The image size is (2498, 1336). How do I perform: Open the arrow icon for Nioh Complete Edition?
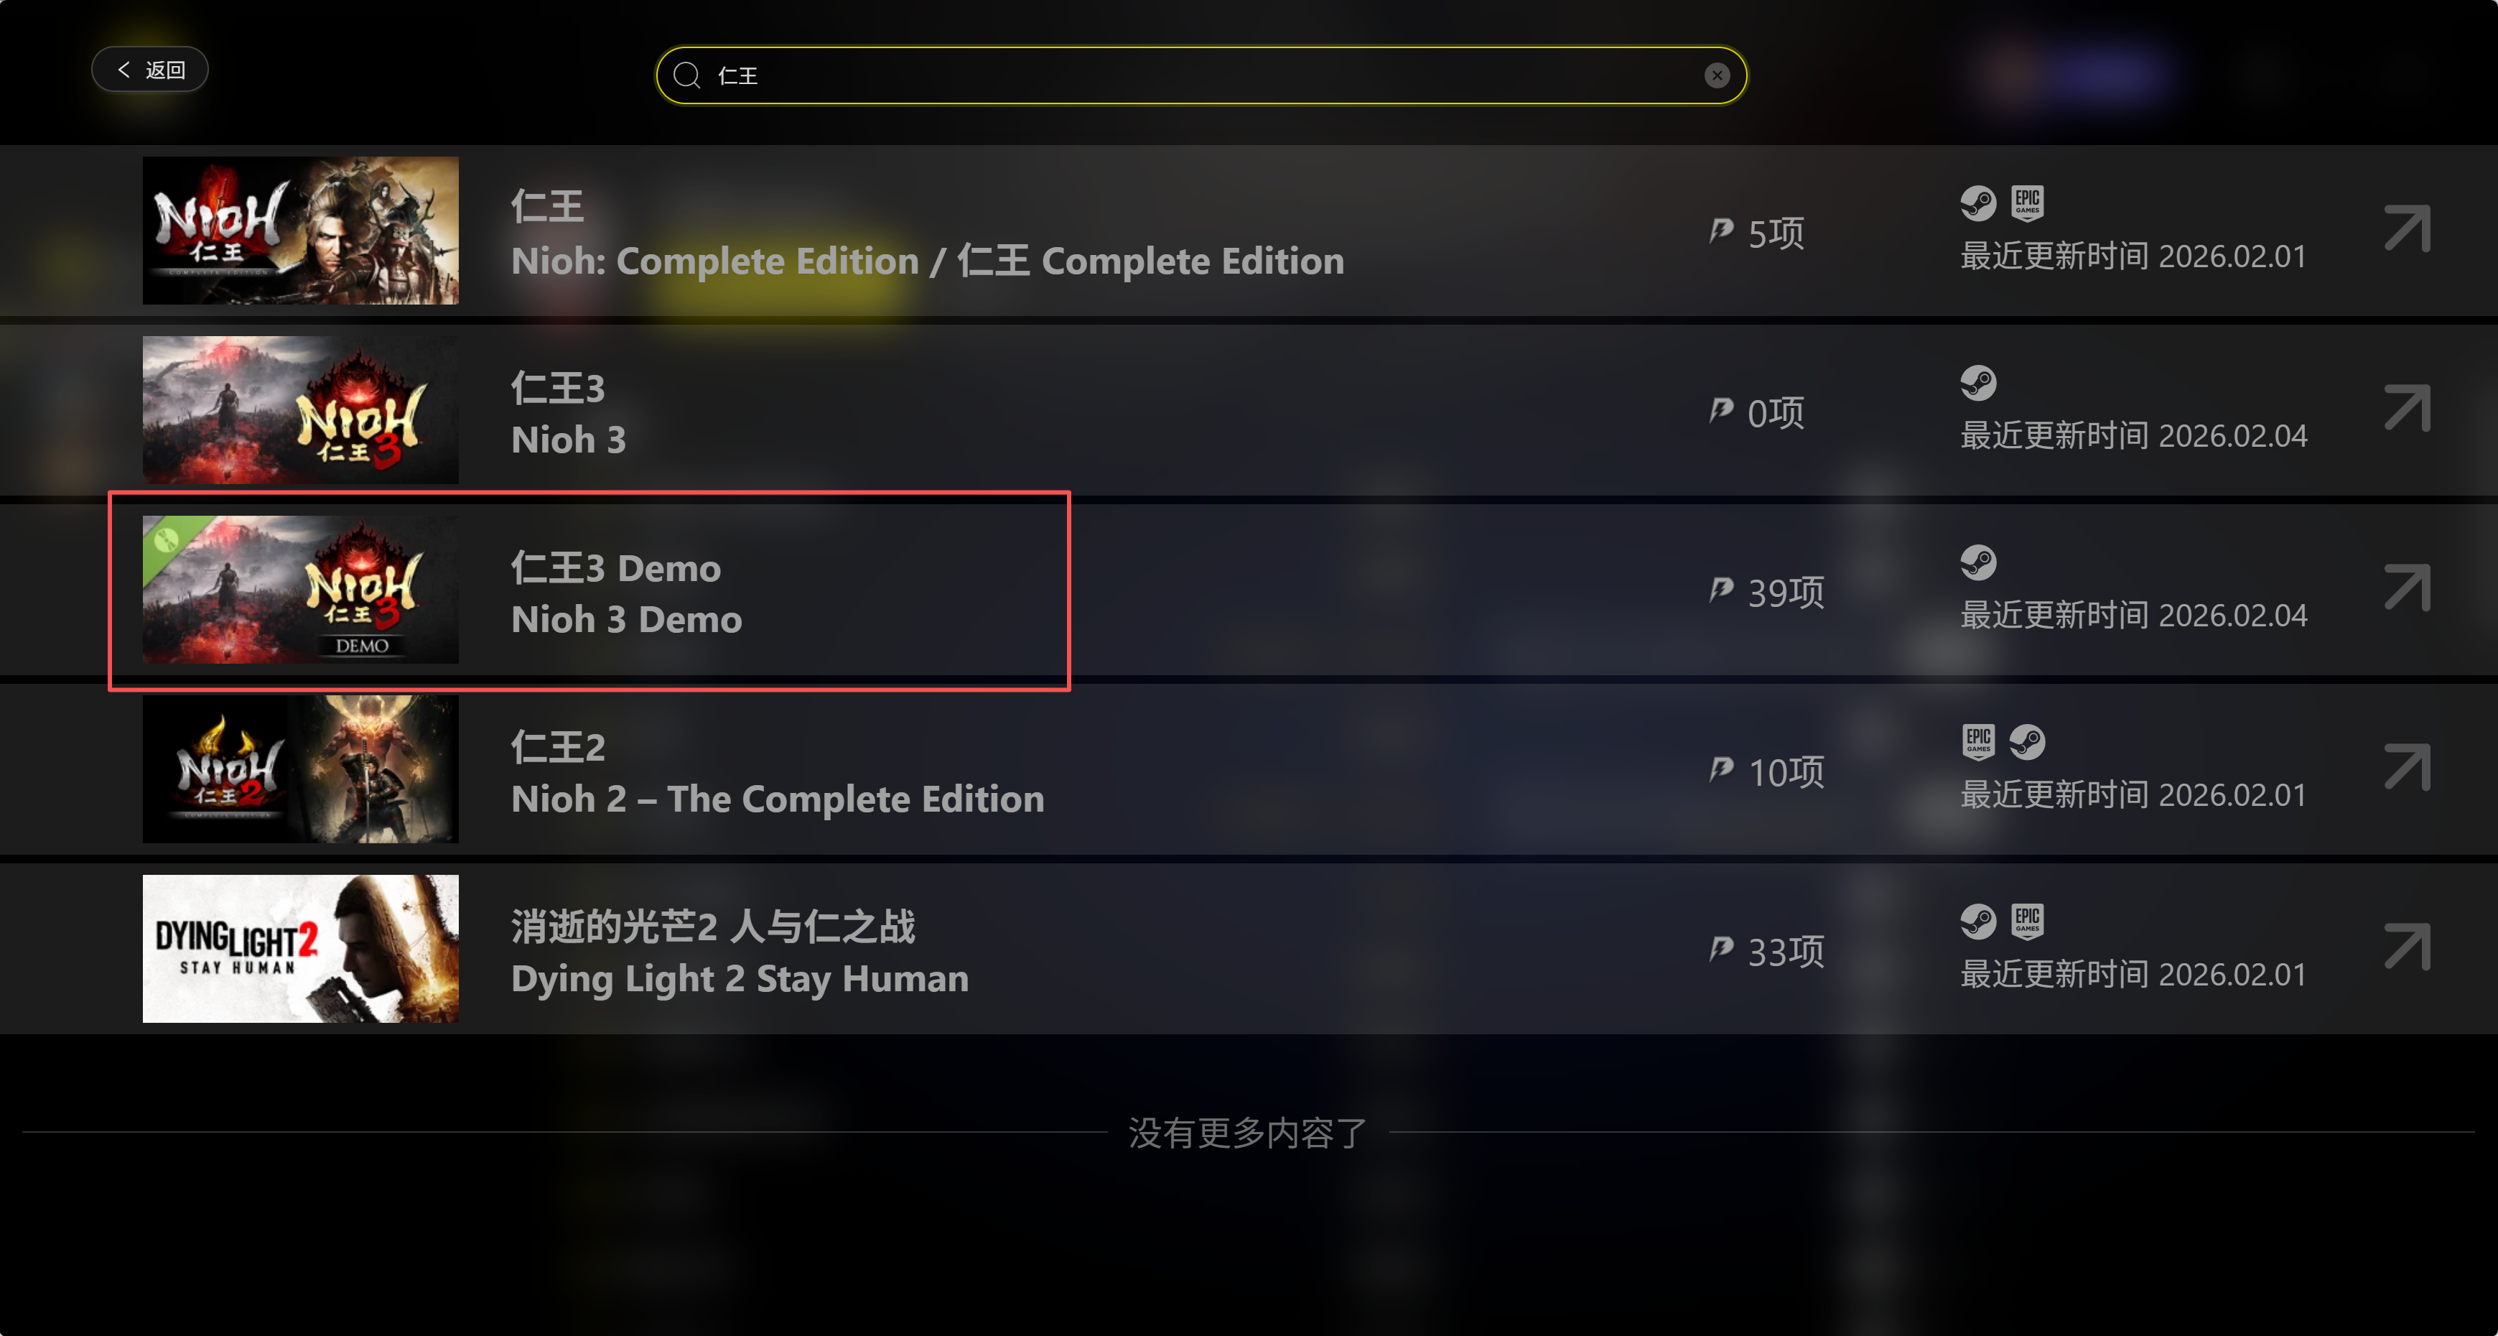click(x=2407, y=229)
